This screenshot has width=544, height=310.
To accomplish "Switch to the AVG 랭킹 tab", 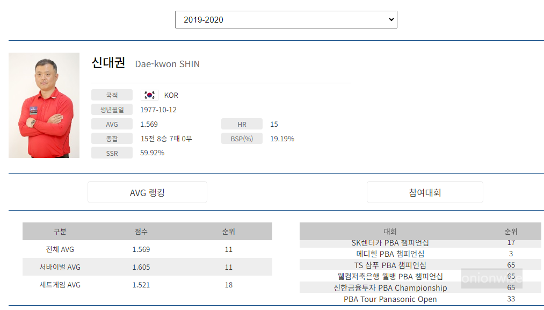I will (148, 192).
